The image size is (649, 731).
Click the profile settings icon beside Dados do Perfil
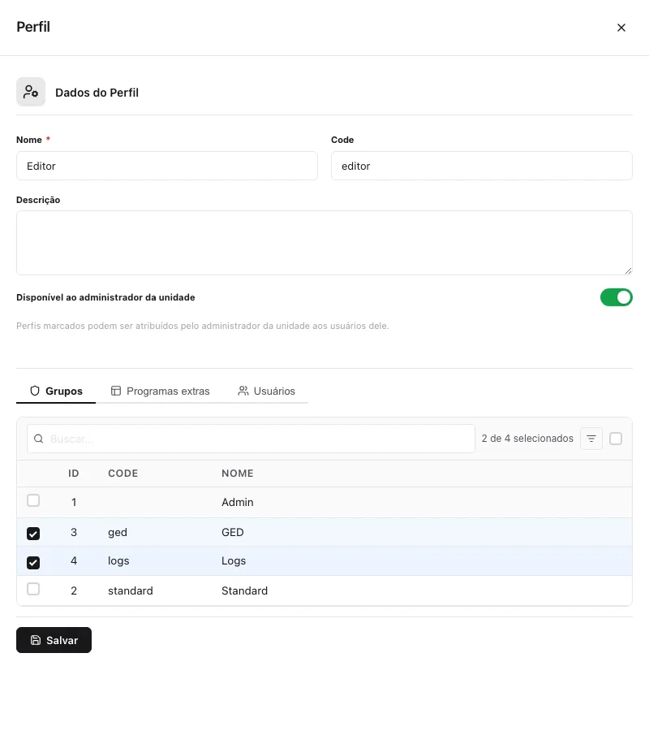[x=31, y=92]
